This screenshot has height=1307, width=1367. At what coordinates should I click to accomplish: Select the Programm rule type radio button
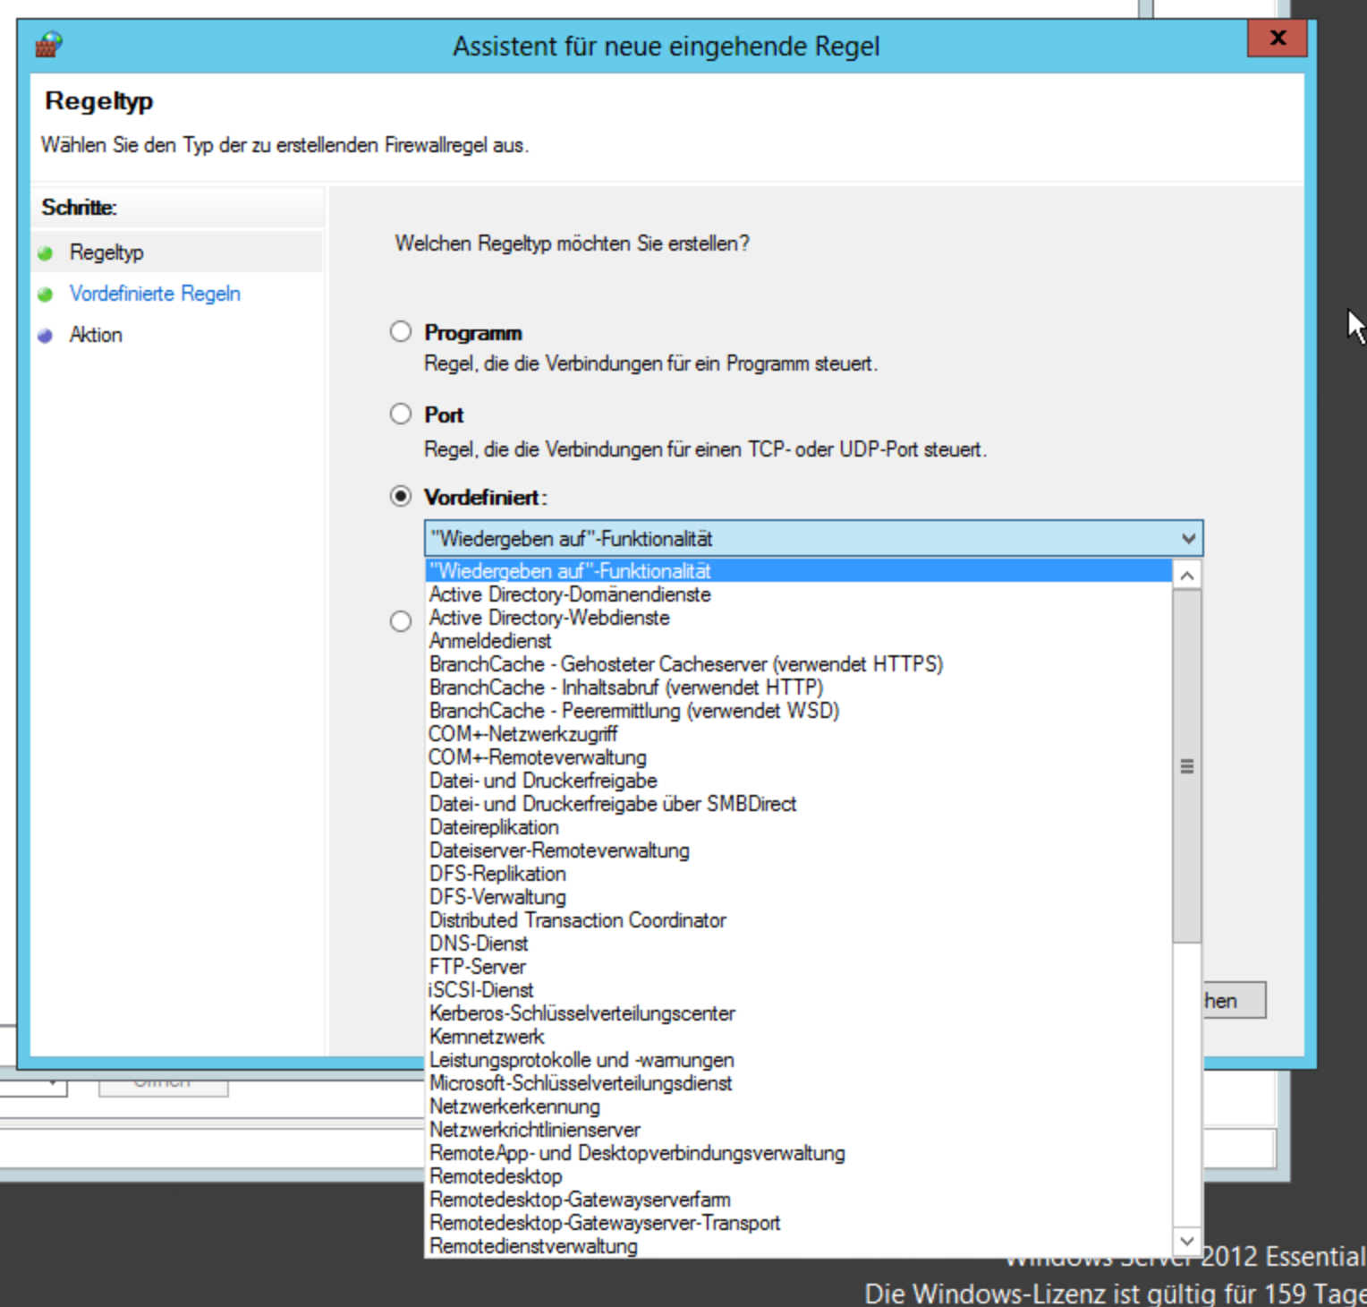pyautogui.click(x=401, y=332)
